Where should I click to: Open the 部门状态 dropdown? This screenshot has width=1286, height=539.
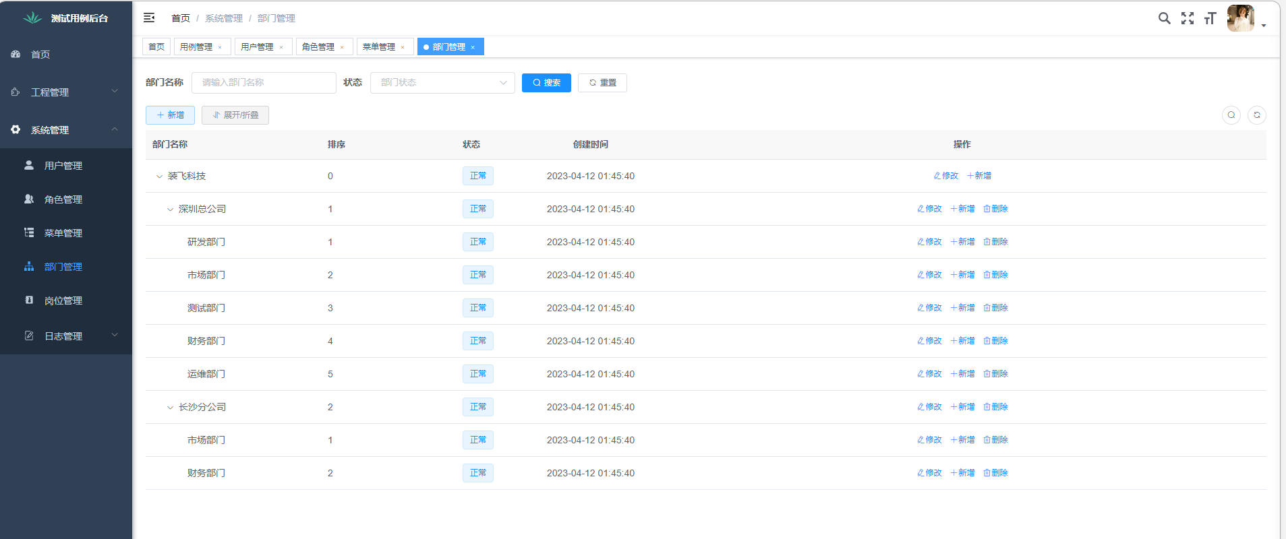coord(442,83)
